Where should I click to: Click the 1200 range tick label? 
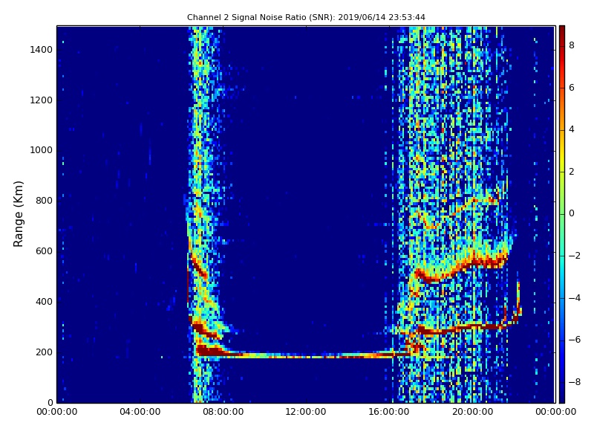(x=42, y=100)
